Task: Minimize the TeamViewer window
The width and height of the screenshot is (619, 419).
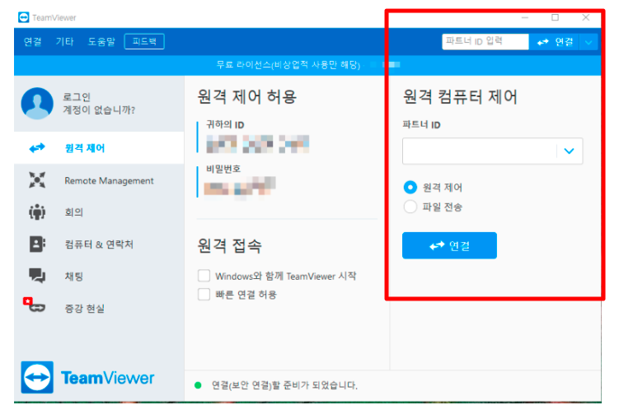Action: (x=525, y=17)
